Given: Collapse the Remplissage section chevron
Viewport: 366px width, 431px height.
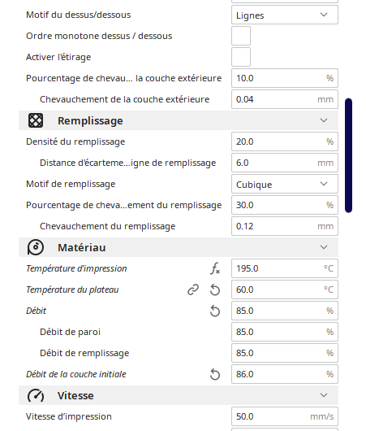Looking at the screenshot, I should click(324, 120).
